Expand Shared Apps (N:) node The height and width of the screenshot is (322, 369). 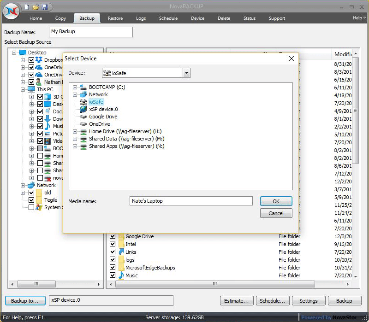pos(75,146)
